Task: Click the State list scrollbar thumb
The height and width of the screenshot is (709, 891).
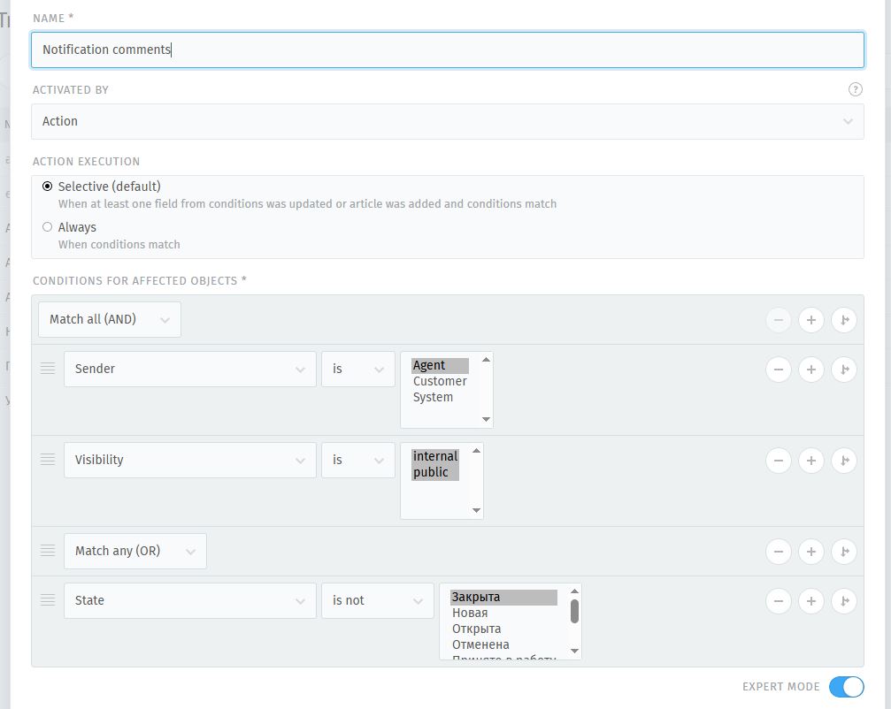Action: (x=574, y=611)
